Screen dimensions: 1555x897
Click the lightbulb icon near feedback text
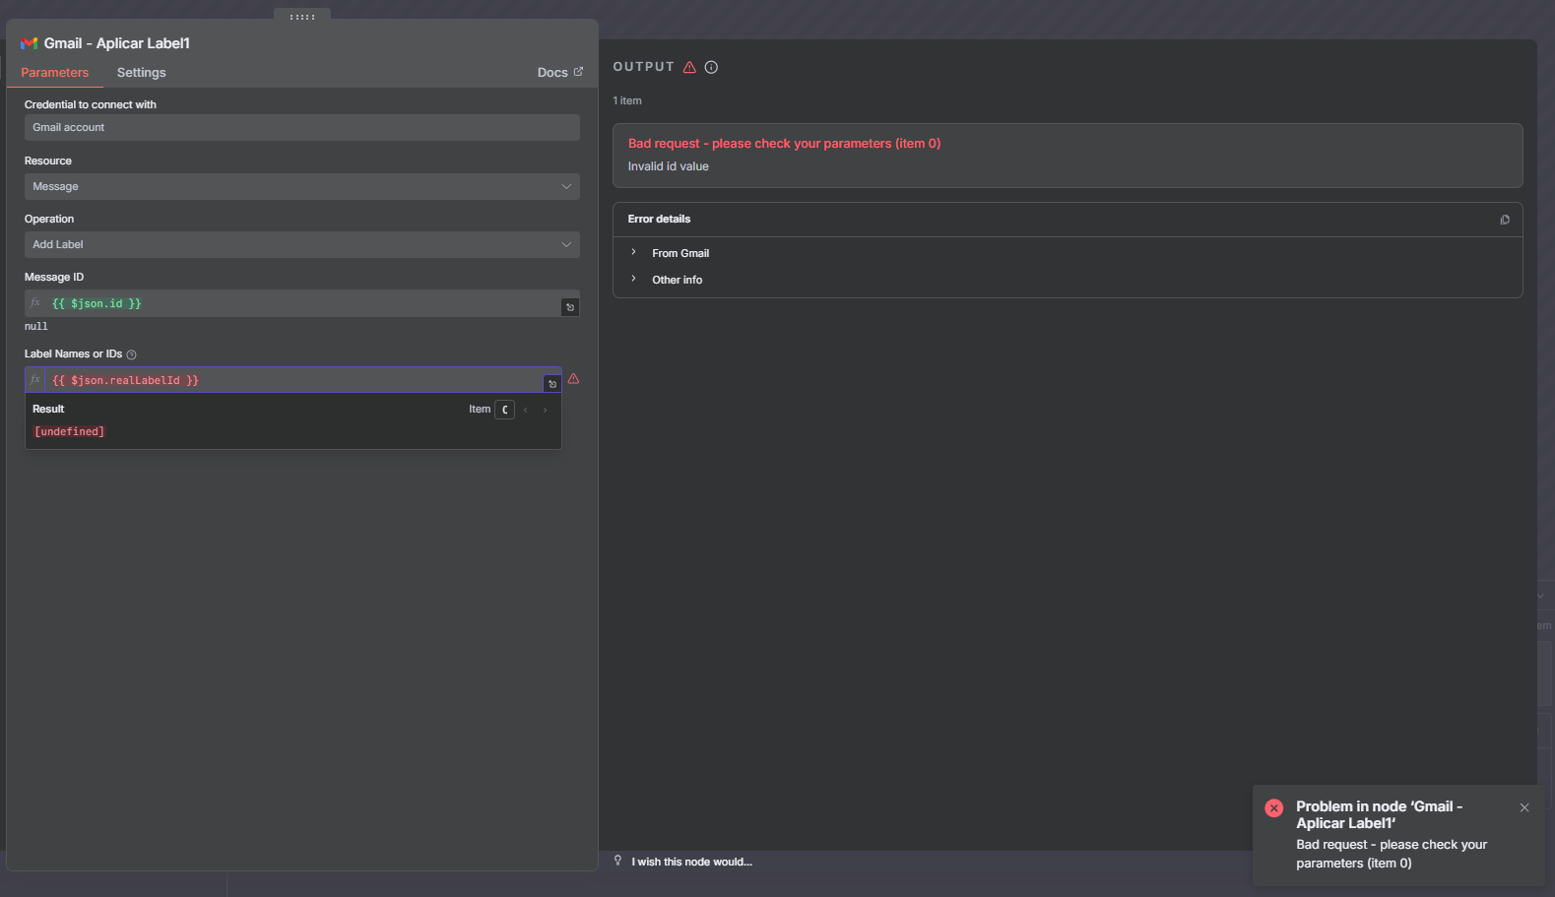618,861
